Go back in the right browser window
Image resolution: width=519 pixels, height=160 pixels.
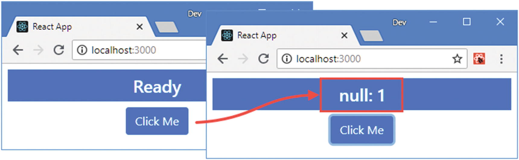point(223,59)
